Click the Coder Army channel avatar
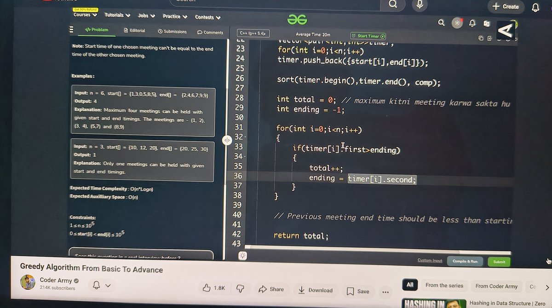Screen dimensions: 552x308 [x=28, y=283]
